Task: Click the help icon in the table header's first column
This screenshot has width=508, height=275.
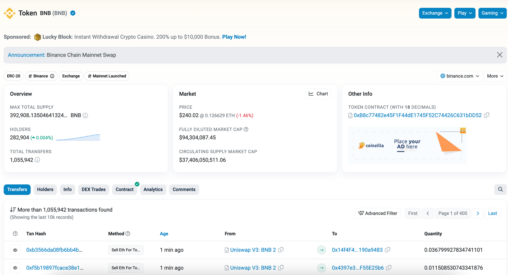Action: [x=15, y=234]
